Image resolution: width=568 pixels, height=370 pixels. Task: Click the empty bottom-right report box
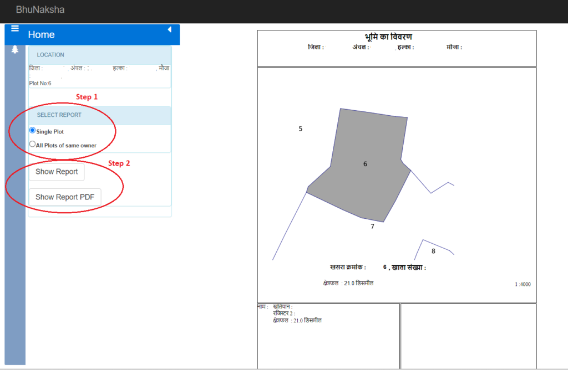tap(468, 335)
